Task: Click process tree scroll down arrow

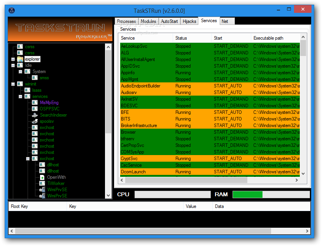Action: tap(108, 195)
